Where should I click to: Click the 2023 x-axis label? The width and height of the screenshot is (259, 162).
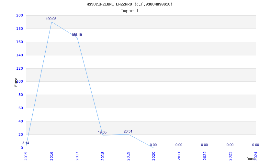coord(231,156)
